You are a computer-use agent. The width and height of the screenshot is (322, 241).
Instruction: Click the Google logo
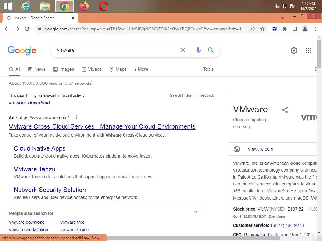(22, 51)
